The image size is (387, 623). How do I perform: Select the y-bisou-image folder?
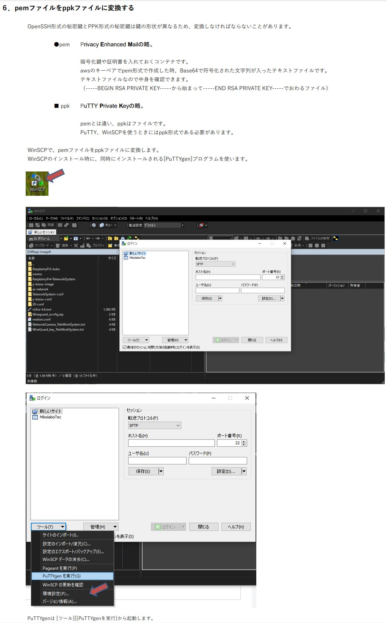click(x=41, y=284)
